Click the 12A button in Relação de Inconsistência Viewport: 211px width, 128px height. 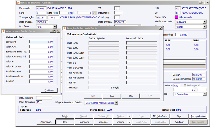coord(93,96)
